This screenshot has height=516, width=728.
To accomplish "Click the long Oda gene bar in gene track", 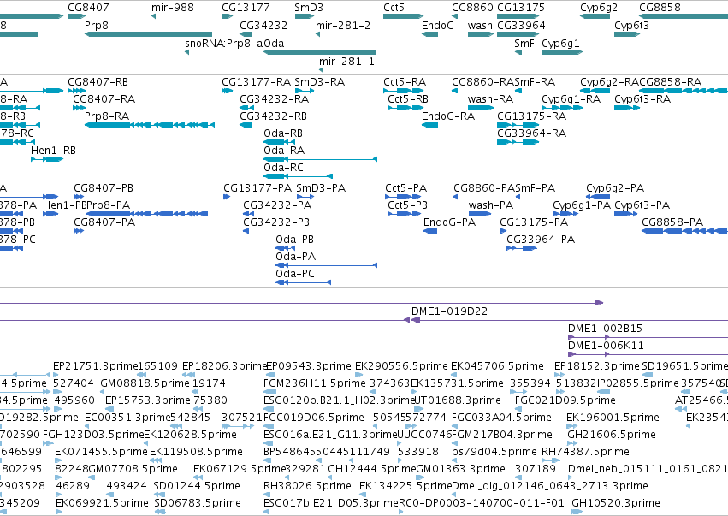I will (319, 52).
